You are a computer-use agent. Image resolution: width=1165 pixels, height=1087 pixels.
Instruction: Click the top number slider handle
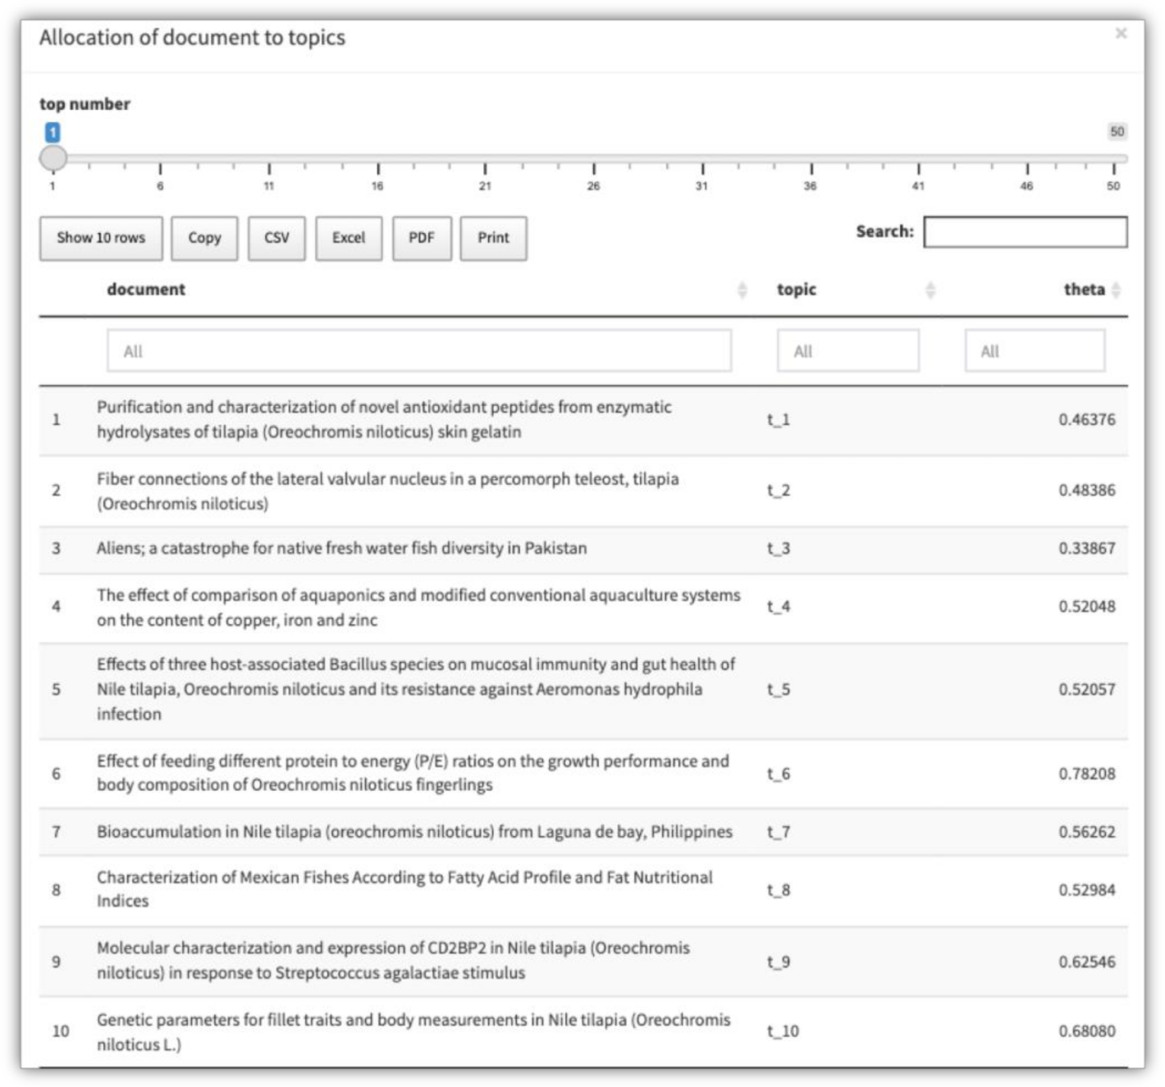[x=53, y=158]
